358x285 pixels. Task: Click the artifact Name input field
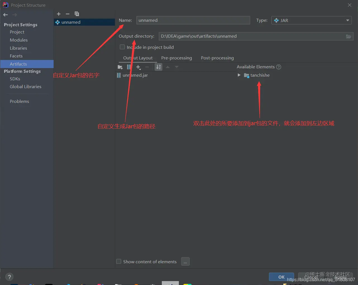tap(193, 20)
